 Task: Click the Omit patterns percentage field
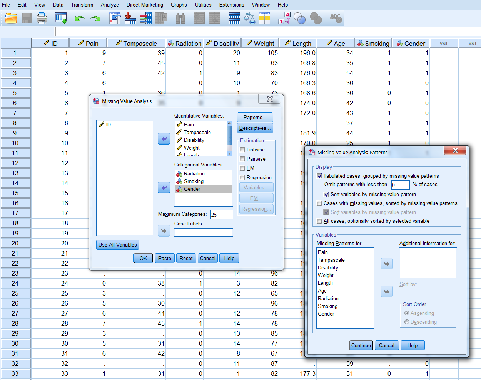point(400,185)
